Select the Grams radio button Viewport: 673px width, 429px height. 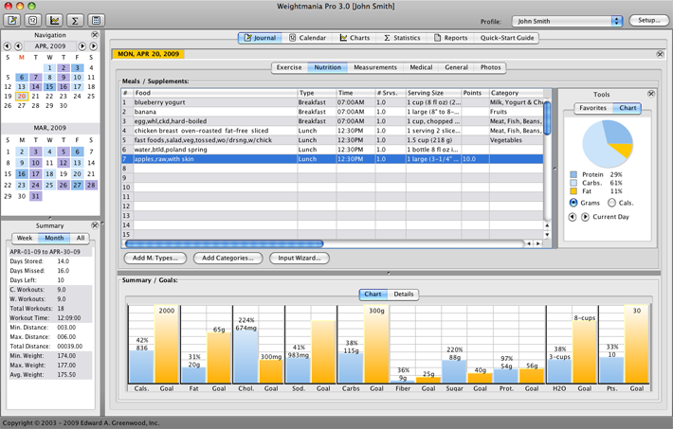pos(573,203)
